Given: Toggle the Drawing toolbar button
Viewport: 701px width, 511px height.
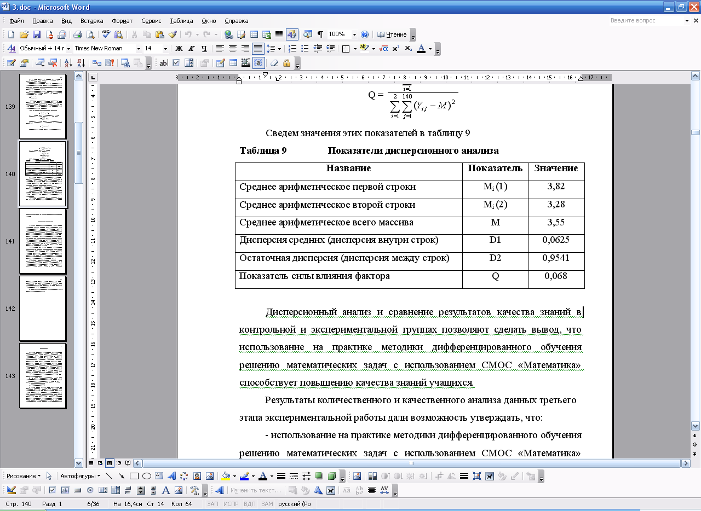Looking at the screenshot, I should [x=292, y=34].
